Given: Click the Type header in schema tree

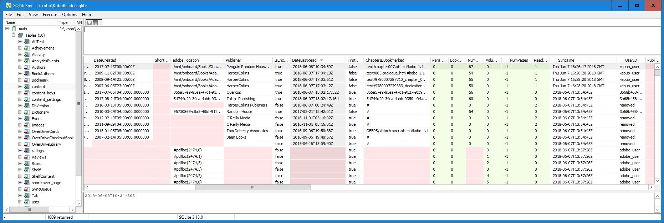Looking at the screenshot, I should 66,22.
